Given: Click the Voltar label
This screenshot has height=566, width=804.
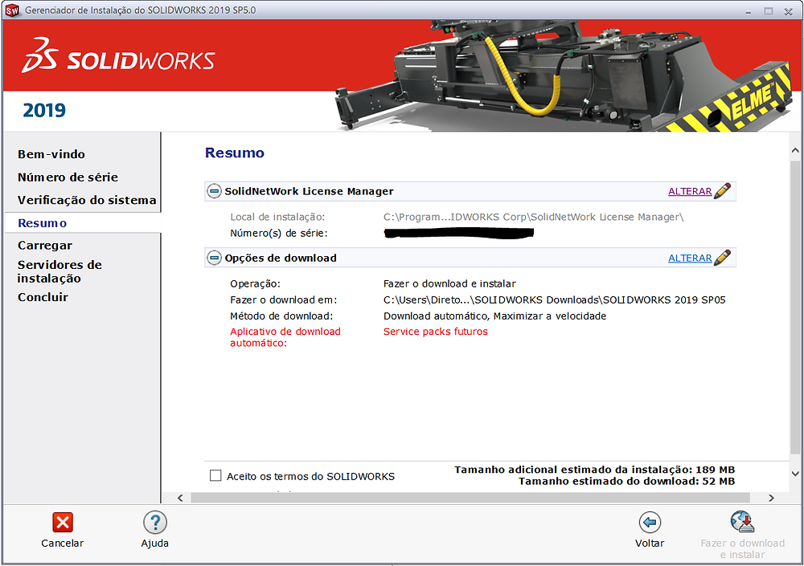Looking at the screenshot, I should 650,543.
